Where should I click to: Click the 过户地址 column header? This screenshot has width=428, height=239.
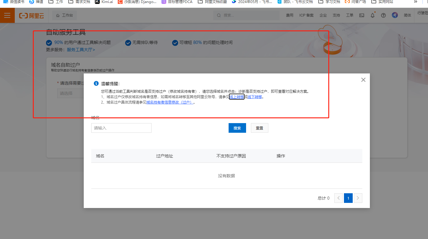(164, 156)
